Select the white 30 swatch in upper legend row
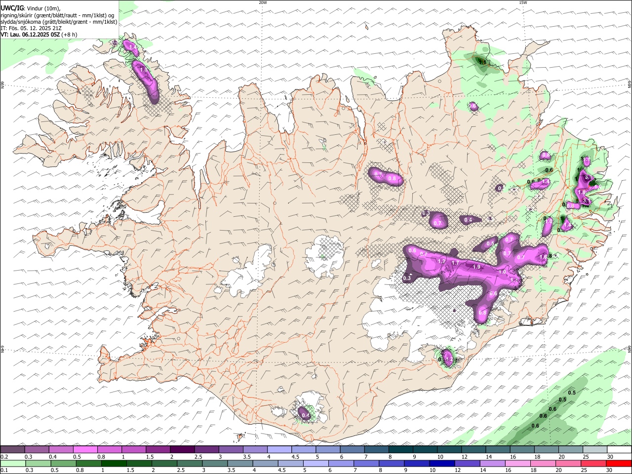This screenshot has height=474, width=632. [x=620, y=449]
